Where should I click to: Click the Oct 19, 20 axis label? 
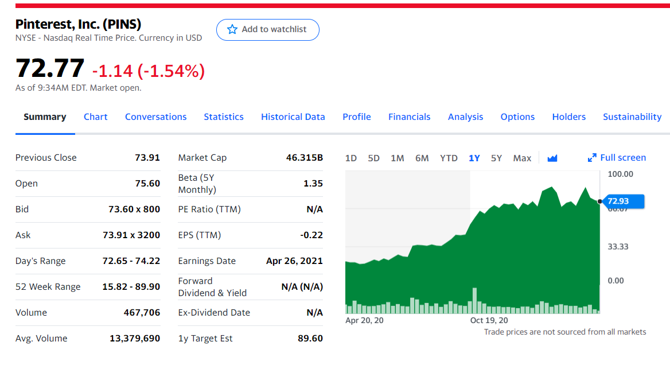pyautogui.click(x=489, y=320)
